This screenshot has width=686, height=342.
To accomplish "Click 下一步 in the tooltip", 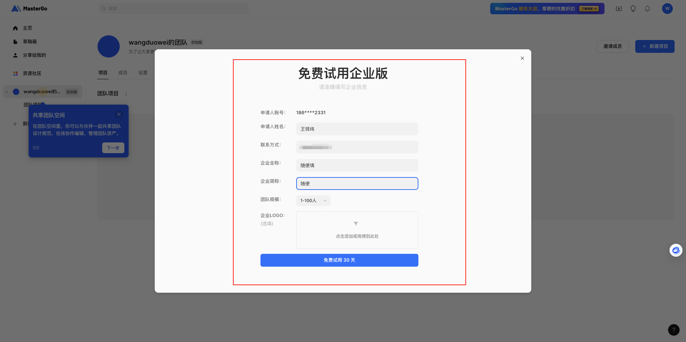I will coord(113,148).
